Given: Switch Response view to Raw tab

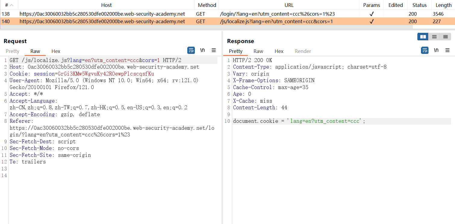Looking at the screenshot, I should click(x=258, y=51).
